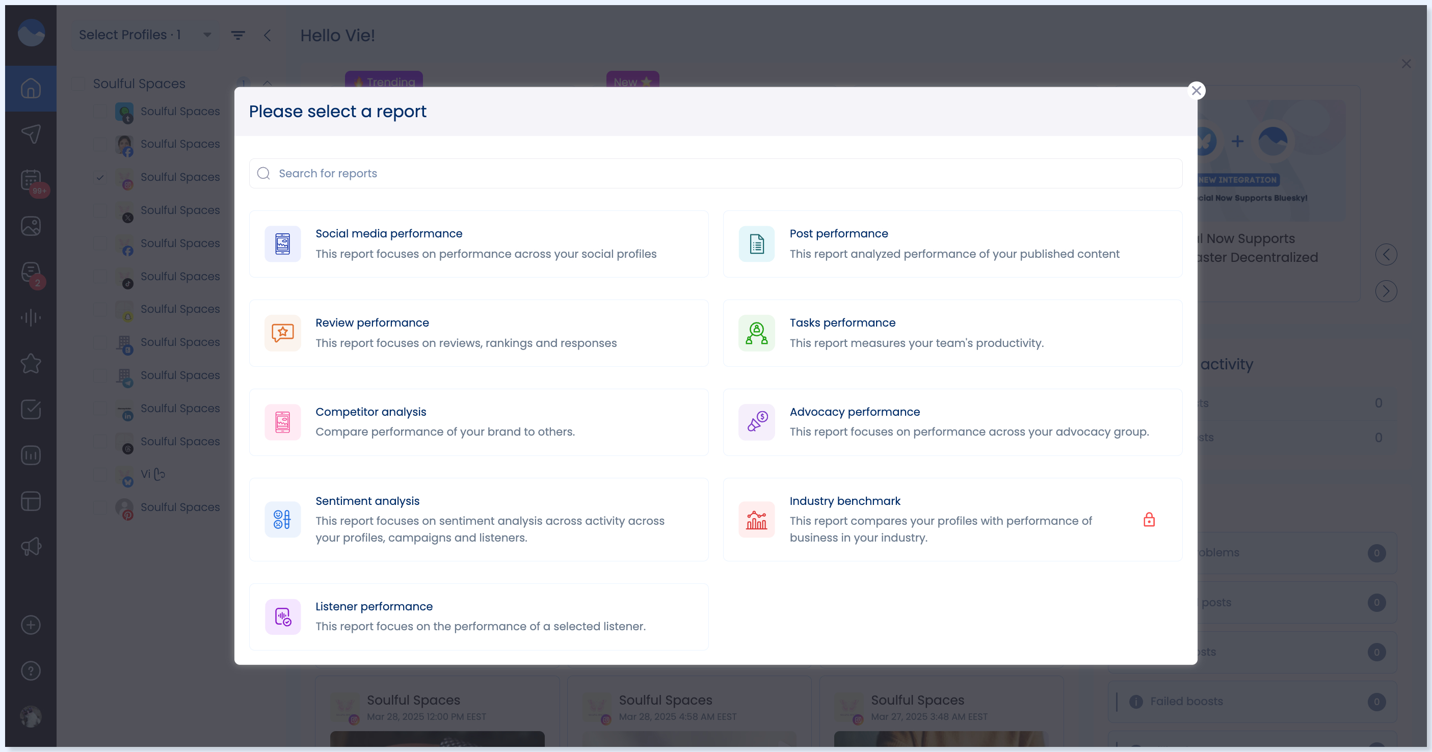
Task: Toggle the Soulful Spaces group checkbox
Action: [78, 84]
